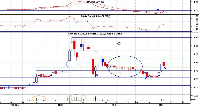The image size is (199, 106).
Task: Select the 50 level on the RSI scale
Action: pyautogui.click(x=197, y=26)
